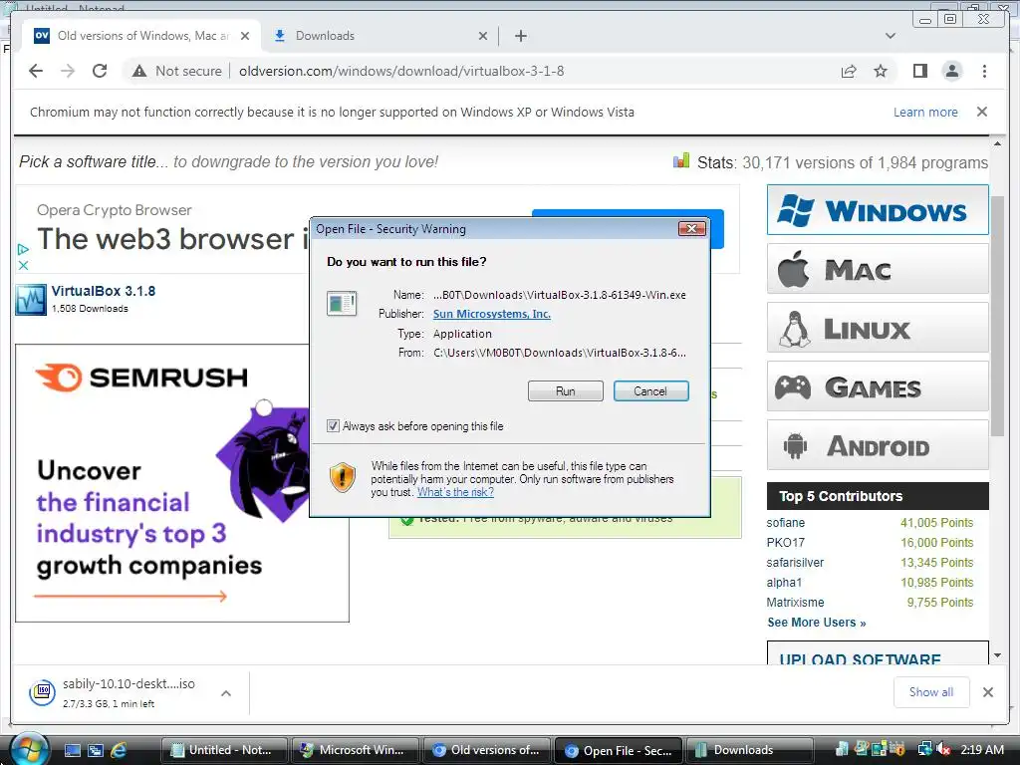Click the application file icon in dialog
Viewport: 1020px width, 765px height.
coord(343,303)
